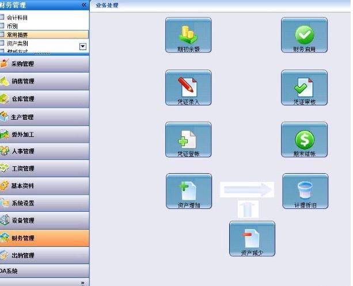The image size is (353, 286).
Task: Click the panel splitter grip below the list
Action: pos(43,54)
